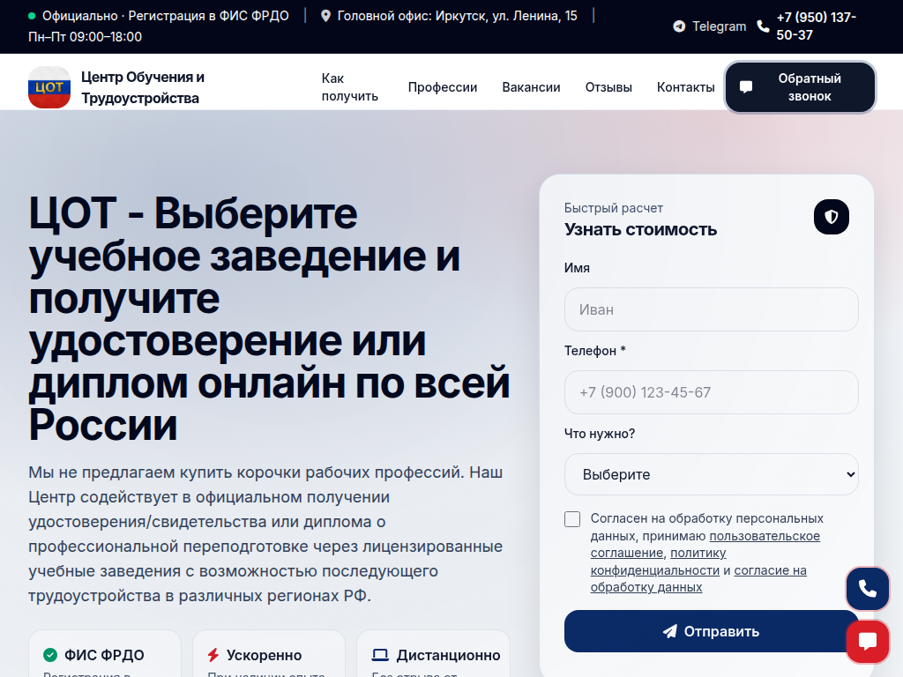Open the Что нужно? Выберите dropdown
The height and width of the screenshot is (677, 903).
click(712, 474)
